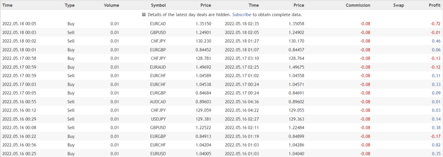Click the 2022.05.16 04:36 close time cell
The image size is (443, 157).
click(x=242, y=102)
